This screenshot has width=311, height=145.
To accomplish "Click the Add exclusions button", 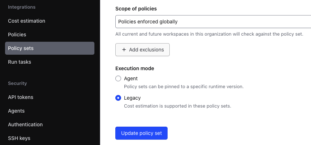I will coord(142,50).
